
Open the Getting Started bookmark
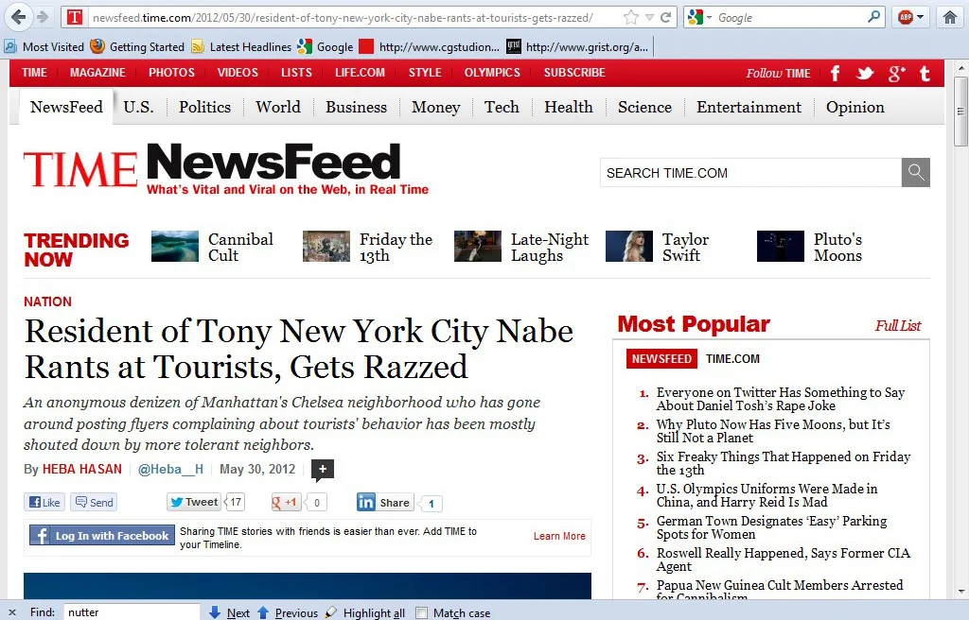[x=137, y=47]
